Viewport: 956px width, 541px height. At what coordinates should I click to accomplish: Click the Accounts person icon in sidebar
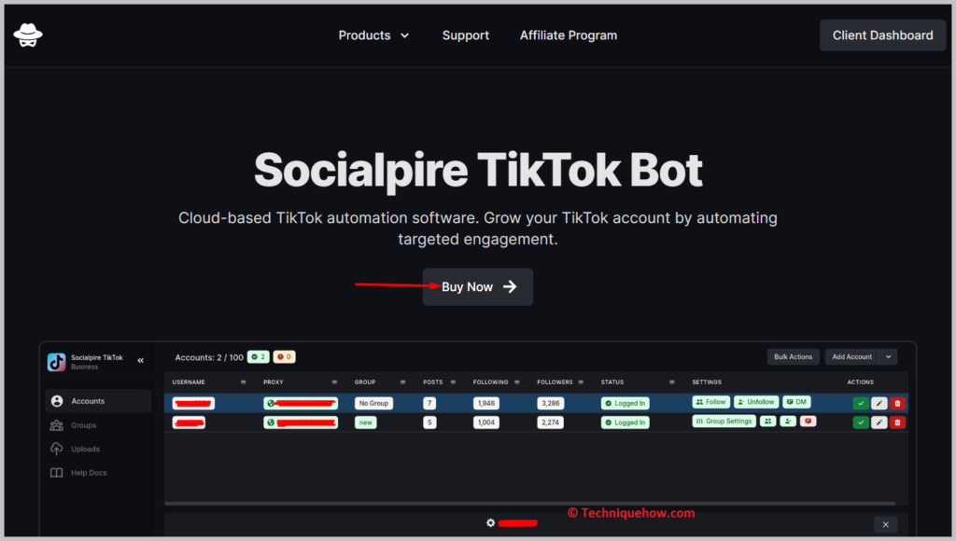[x=57, y=401]
